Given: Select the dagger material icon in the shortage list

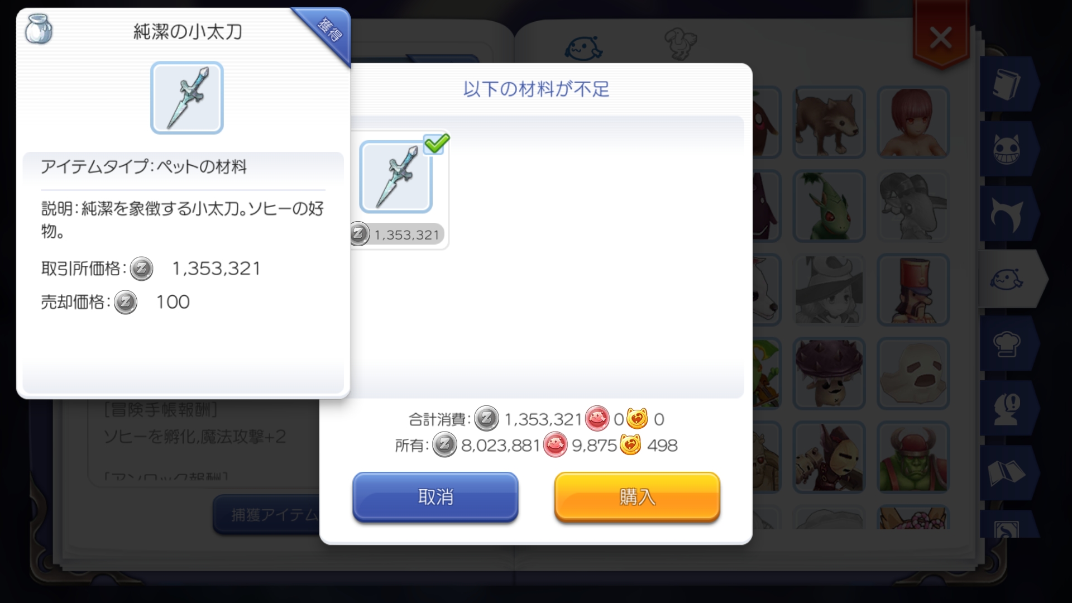Looking at the screenshot, I should (x=396, y=177).
